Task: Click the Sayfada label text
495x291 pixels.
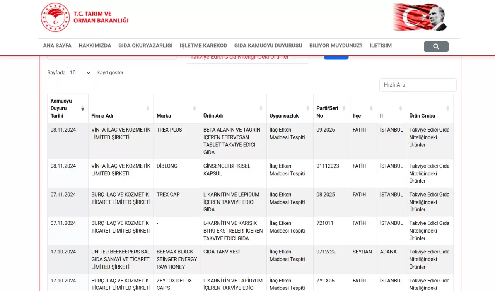Action: [56, 73]
